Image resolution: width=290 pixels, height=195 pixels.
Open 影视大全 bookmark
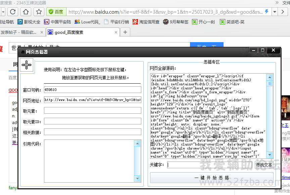pyautogui.click(x=29, y=22)
